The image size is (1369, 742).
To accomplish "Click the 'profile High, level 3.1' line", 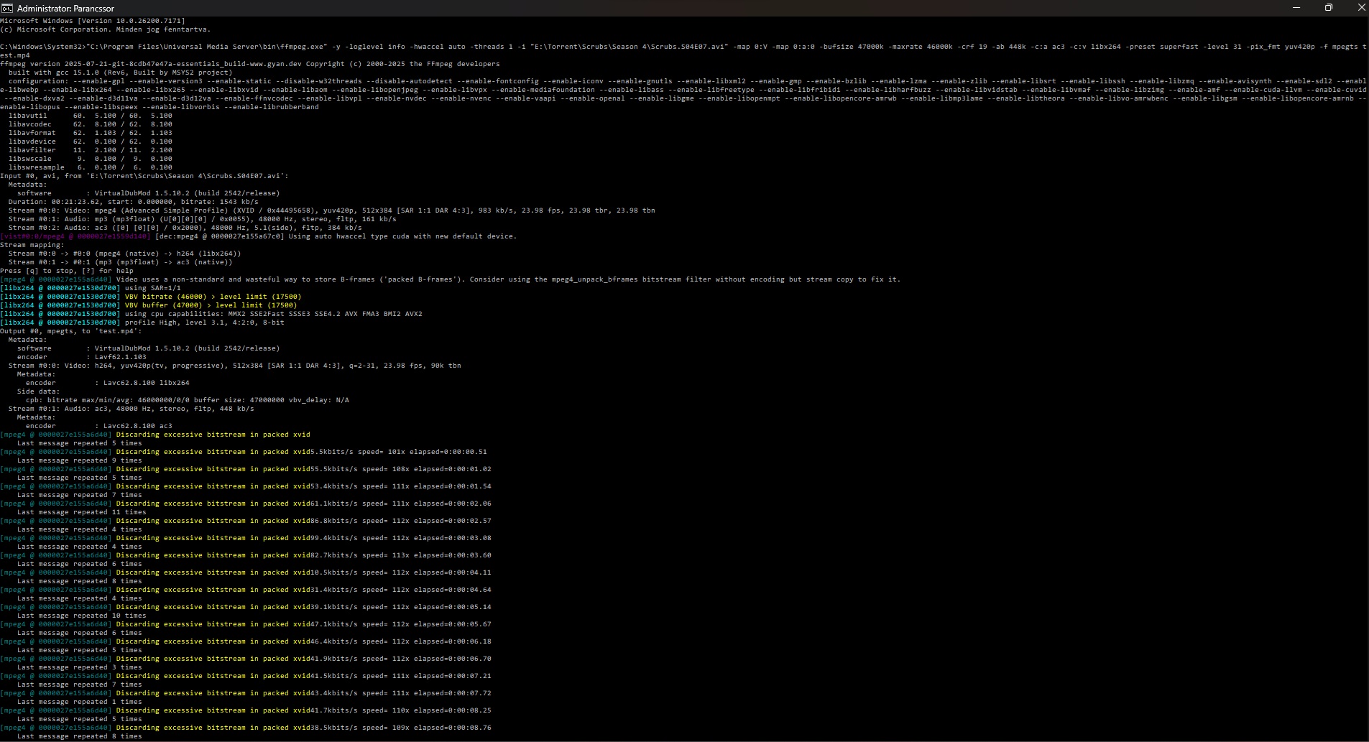I will [x=142, y=323].
